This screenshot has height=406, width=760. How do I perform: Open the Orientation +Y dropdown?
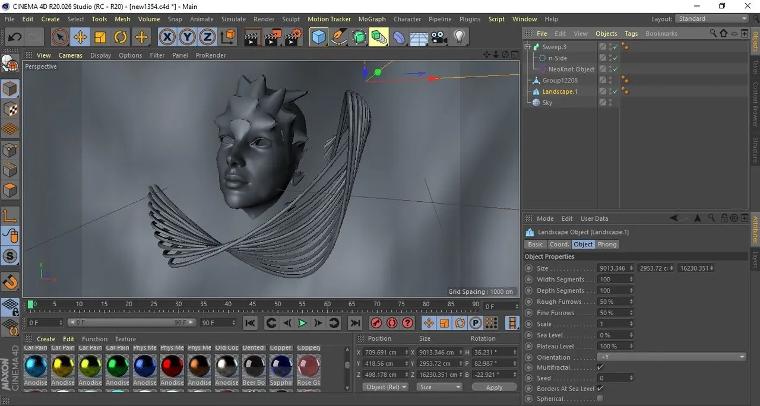click(x=672, y=357)
